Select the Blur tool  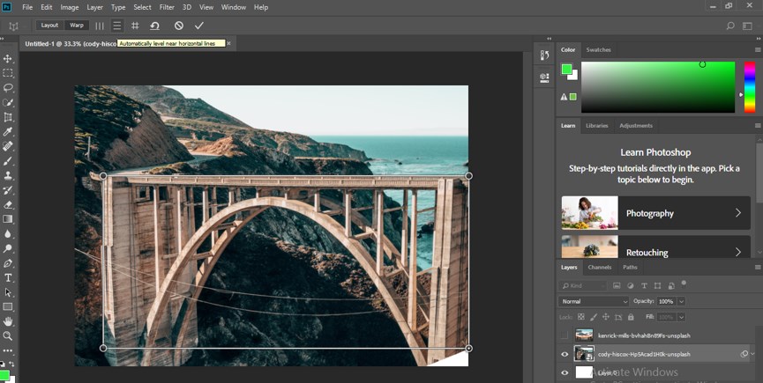click(8, 233)
